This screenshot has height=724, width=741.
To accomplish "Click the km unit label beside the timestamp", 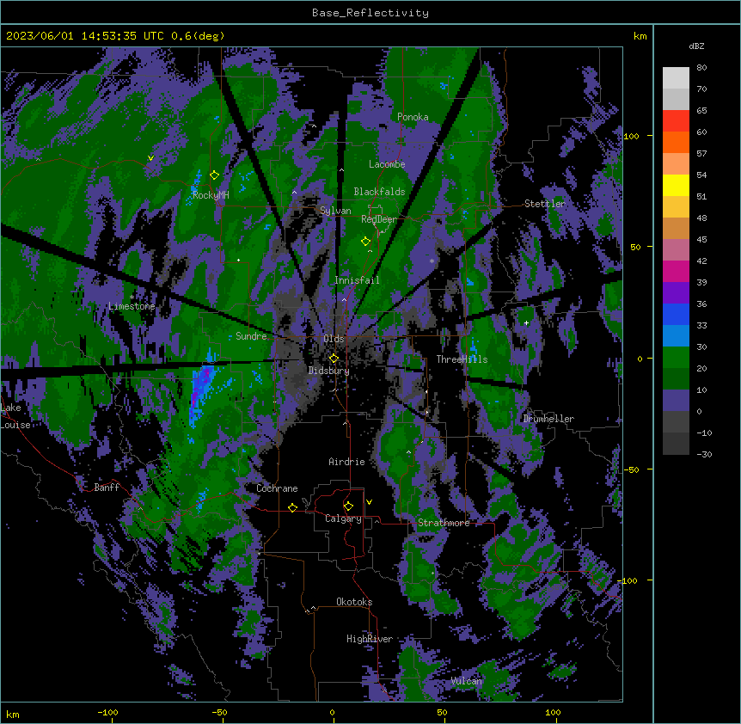I will coord(640,36).
